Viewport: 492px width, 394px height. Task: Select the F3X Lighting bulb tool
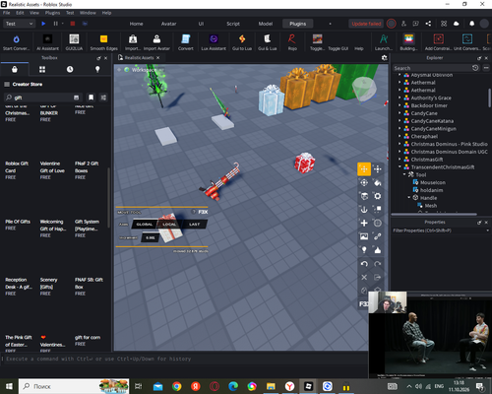pos(364,250)
